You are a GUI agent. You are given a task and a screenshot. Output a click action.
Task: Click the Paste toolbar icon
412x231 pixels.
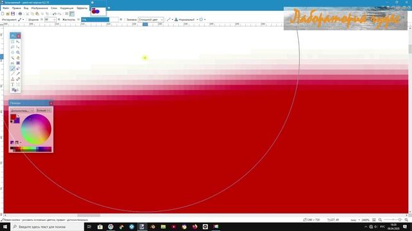click(37, 13)
